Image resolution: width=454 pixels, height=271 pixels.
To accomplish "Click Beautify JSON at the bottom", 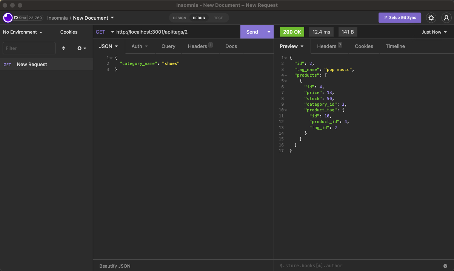I will pyautogui.click(x=114, y=266).
